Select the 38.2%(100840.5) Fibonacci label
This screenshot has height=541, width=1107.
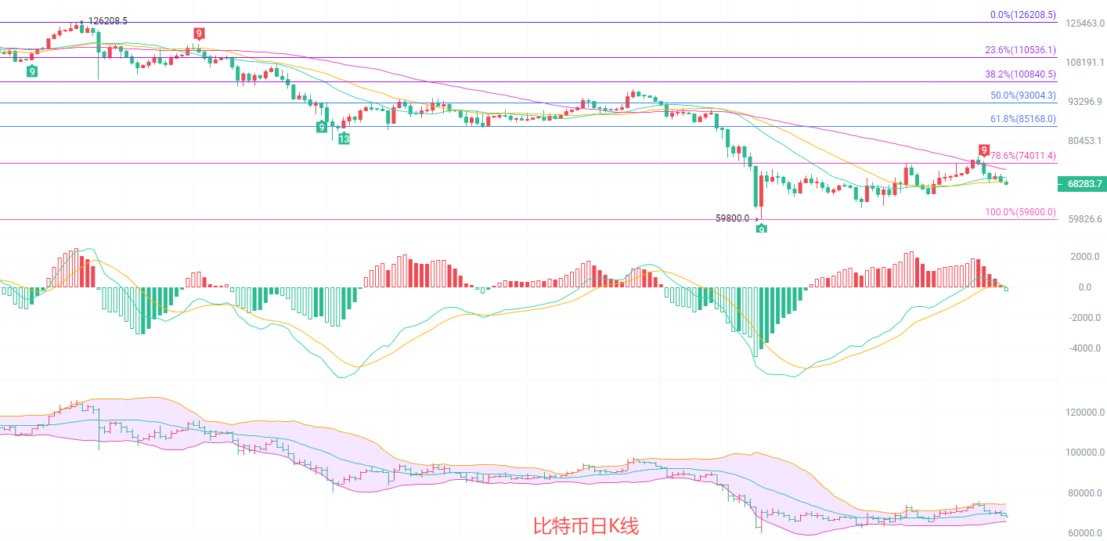pyautogui.click(x=1020, y=74)
